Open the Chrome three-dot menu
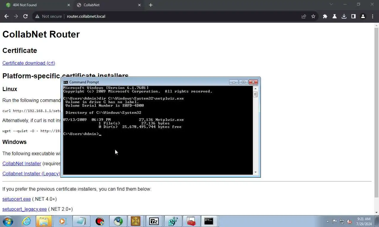379x227 pixels. [372, 16]
